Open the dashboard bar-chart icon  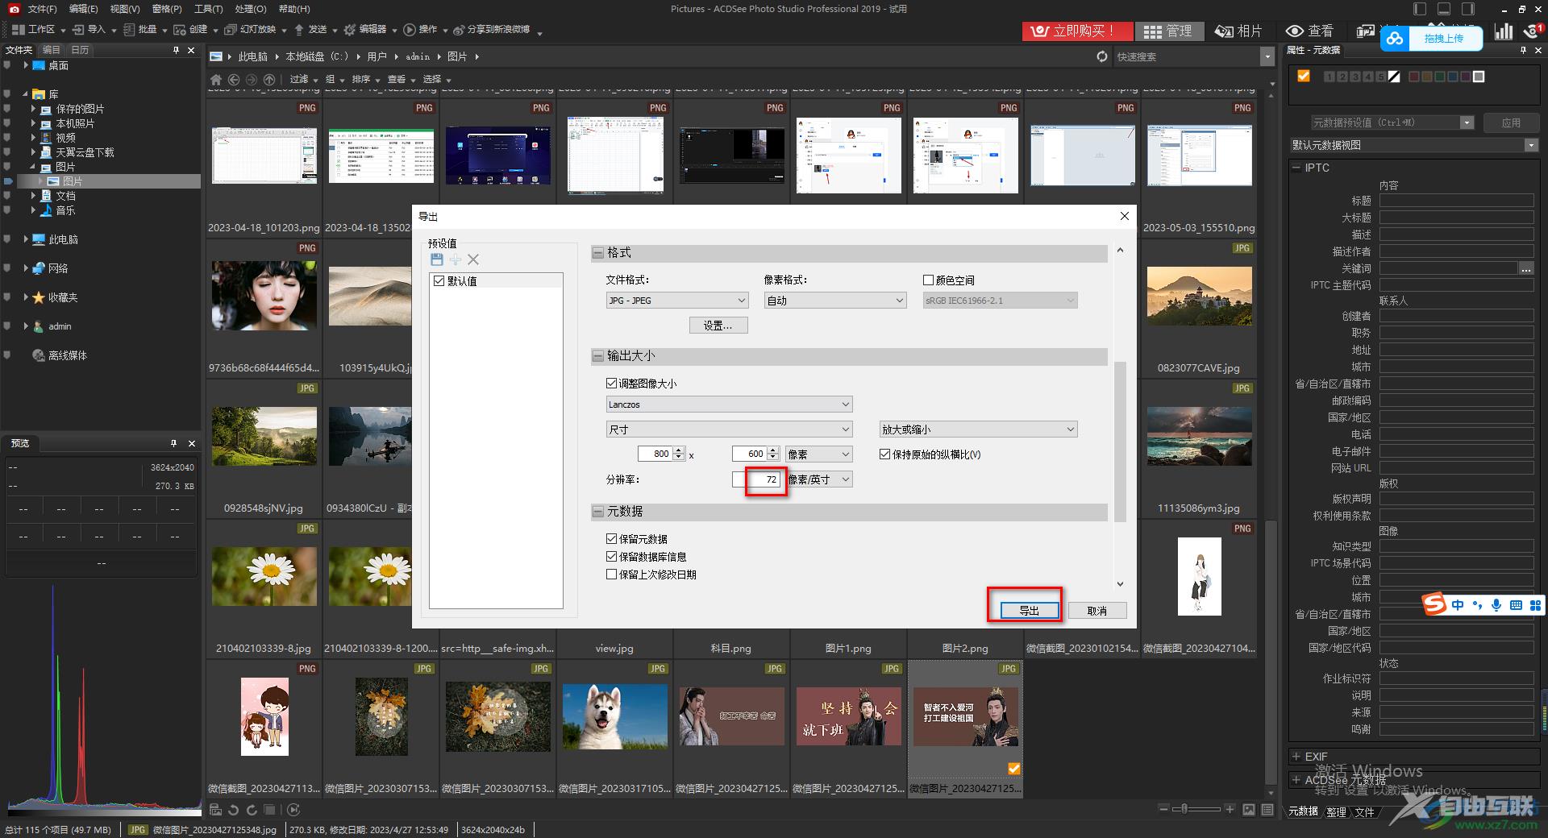coord(1504,31)
